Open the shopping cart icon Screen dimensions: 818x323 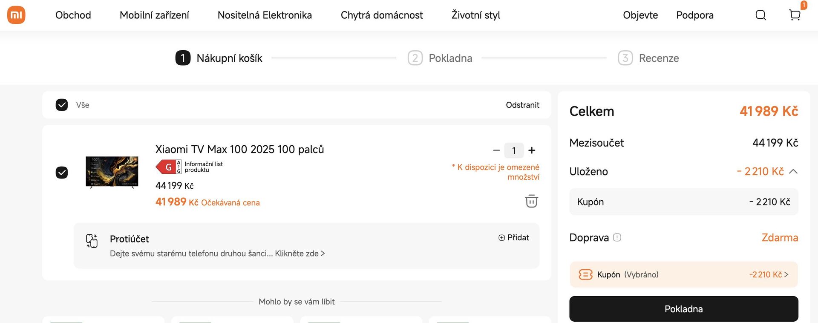coord(795,15)
